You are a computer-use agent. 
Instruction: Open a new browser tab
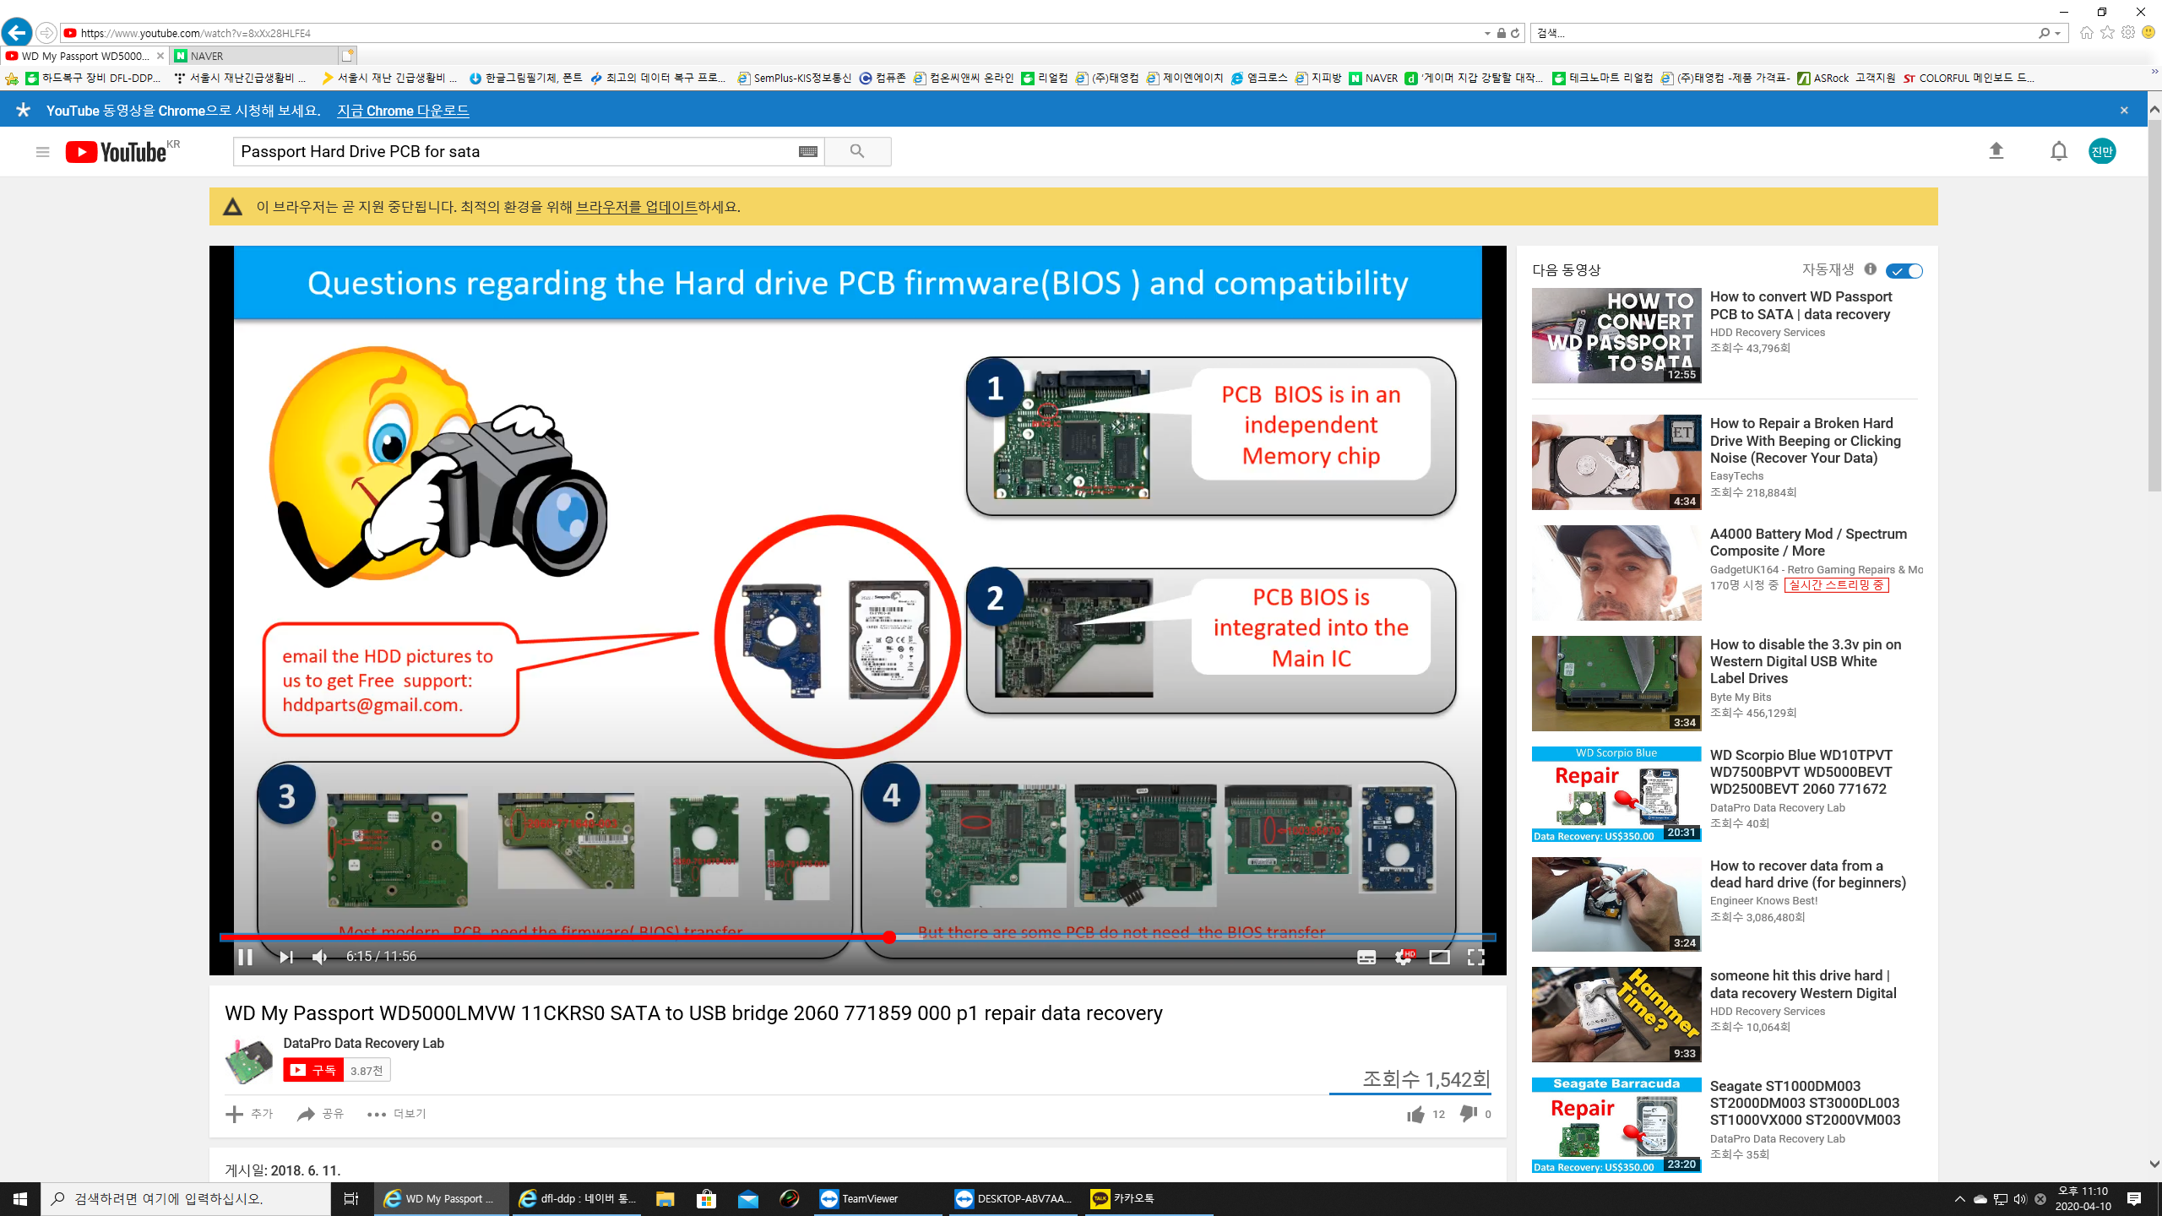pyautogui.click(x=348, y=56)
